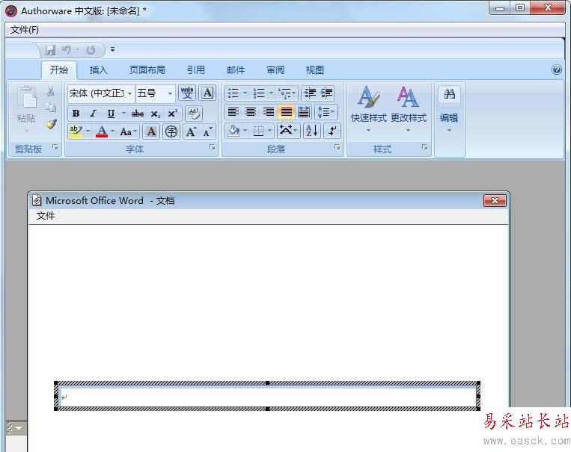Open the Authorware 文件(F) menu
This screenshot has width=571, height=452.
coord(25,30)
